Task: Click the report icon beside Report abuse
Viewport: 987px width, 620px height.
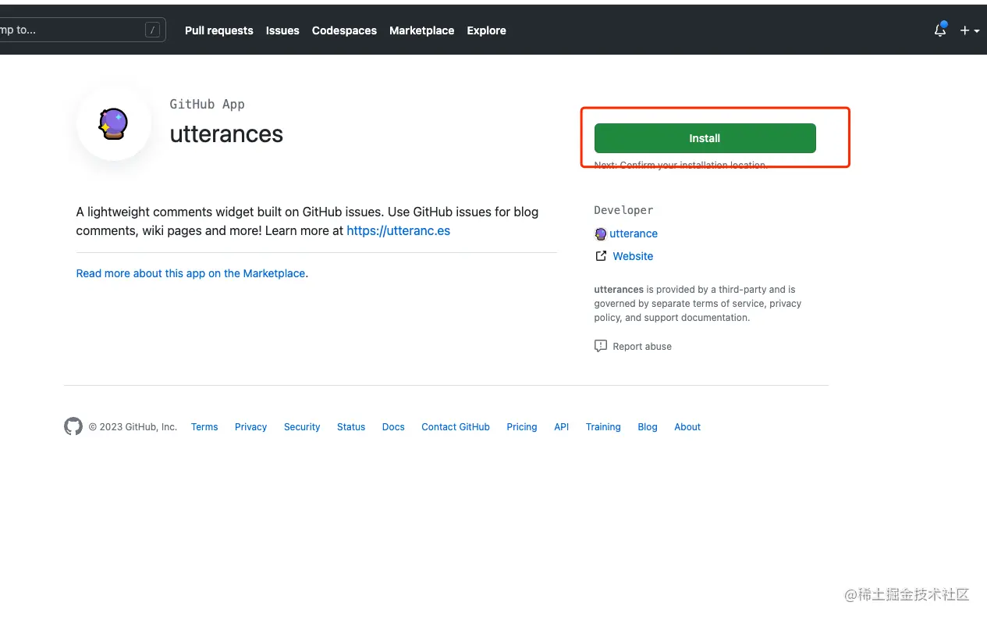Action: click(x=601, y=346)
